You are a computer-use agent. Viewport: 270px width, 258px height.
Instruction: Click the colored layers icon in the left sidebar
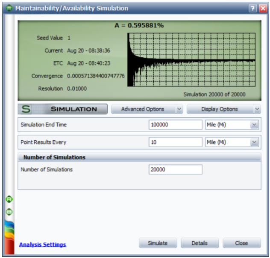pyautogui.click(x=9, y=237)
